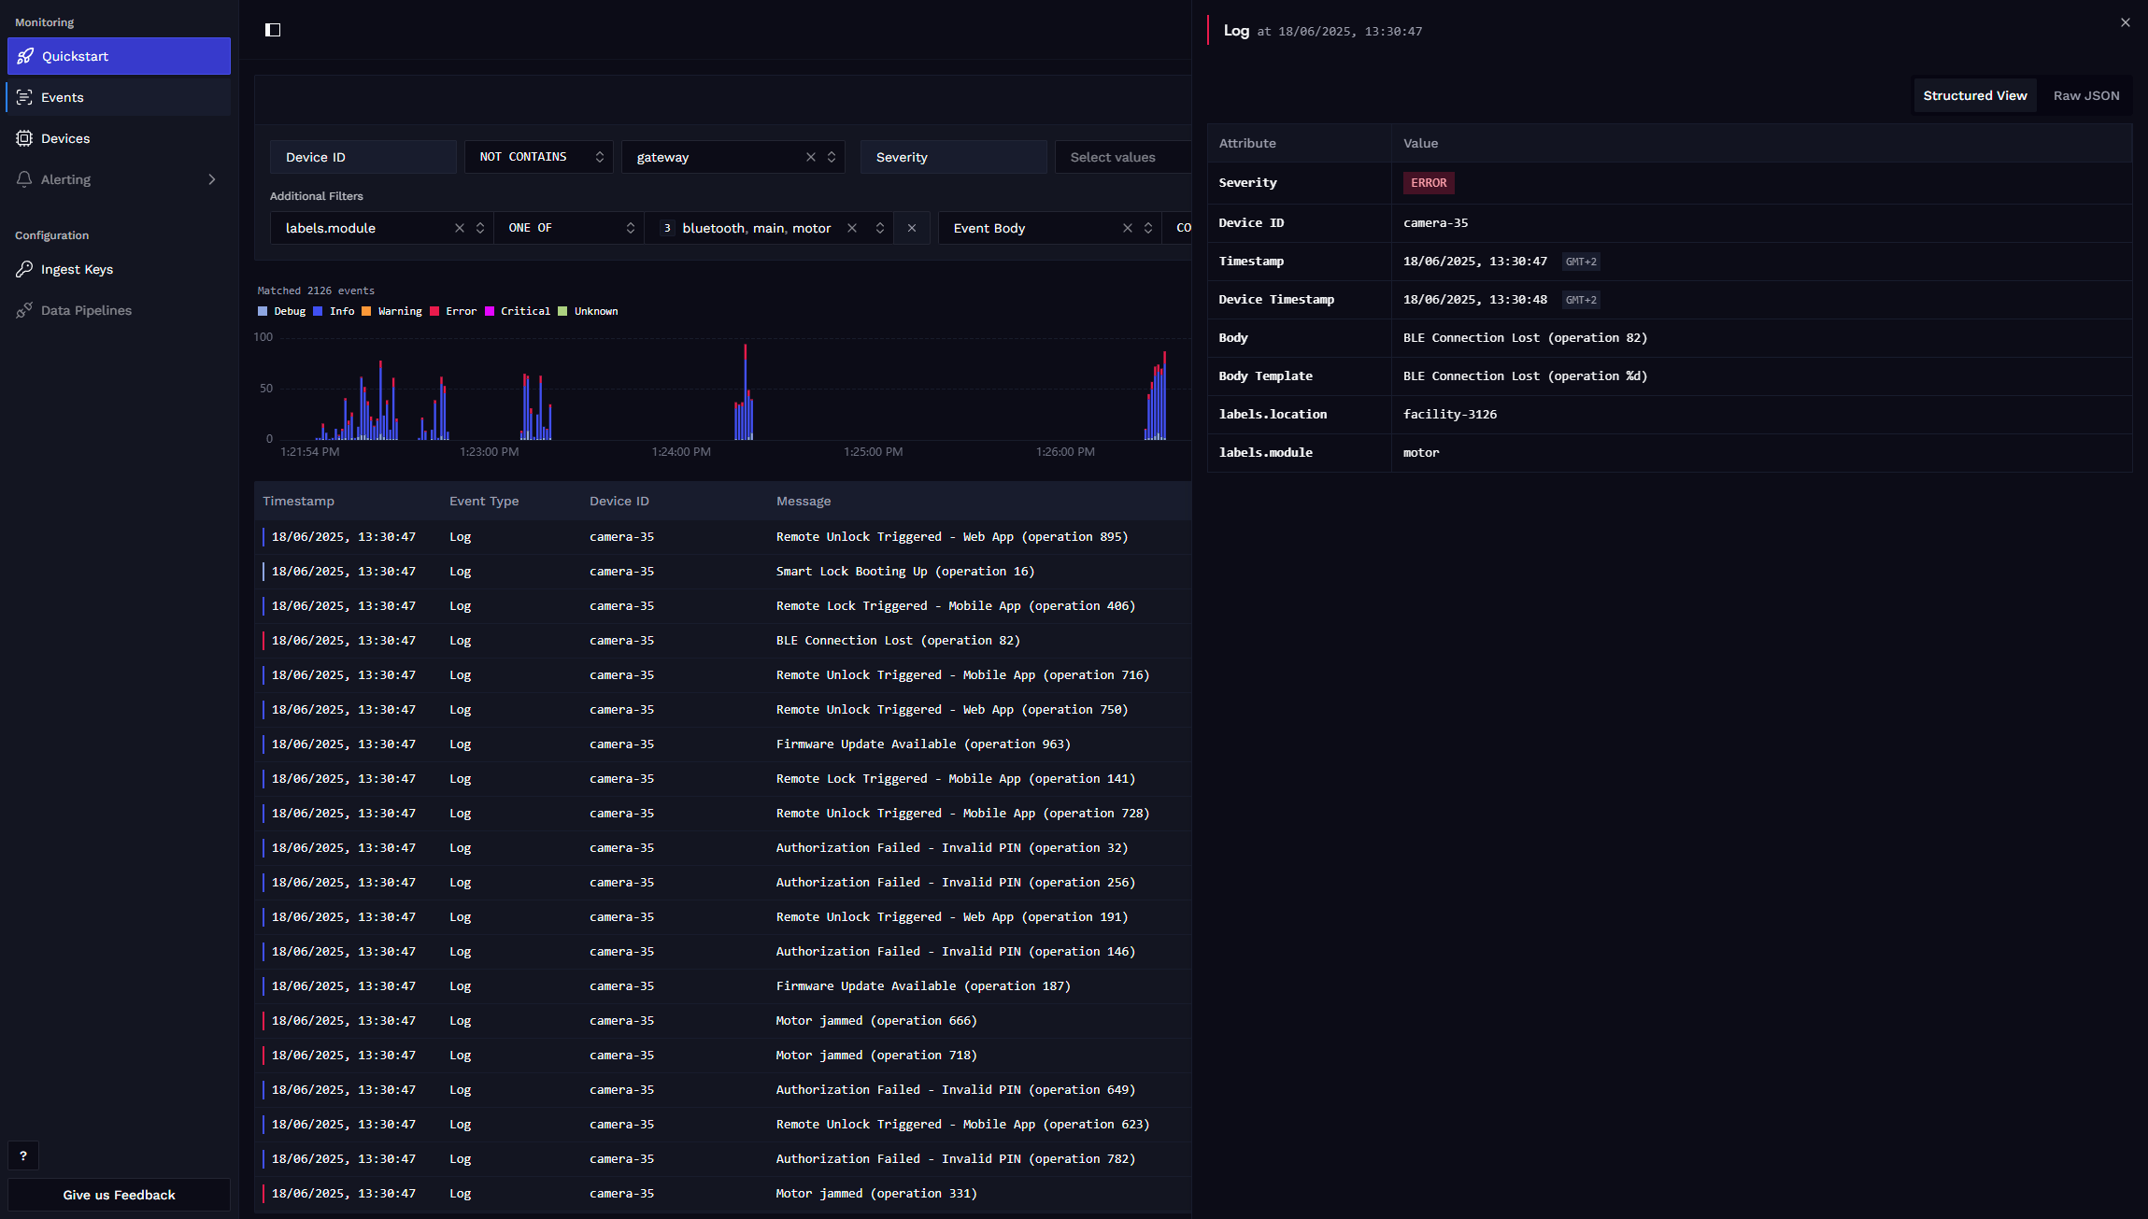Open 'Motor jammed (operation 331)' event
This screenshot has width=2148, height=1219.
click(723, 1194)
